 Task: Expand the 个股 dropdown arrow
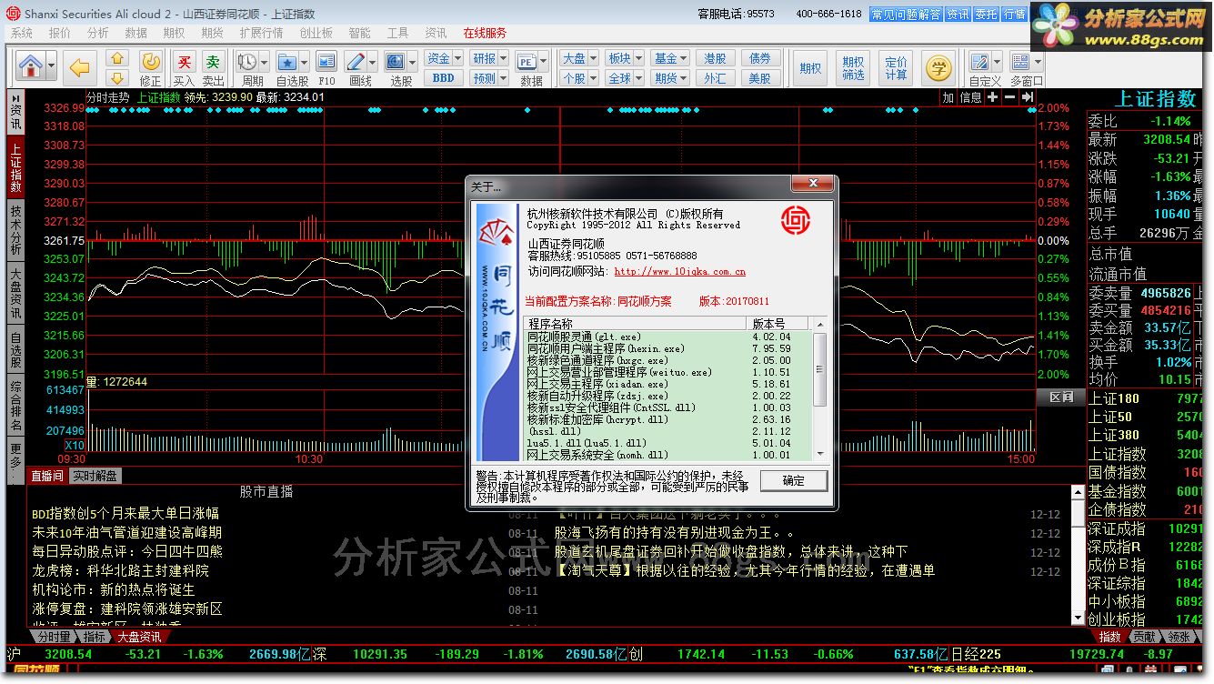[x=592, y=78]
